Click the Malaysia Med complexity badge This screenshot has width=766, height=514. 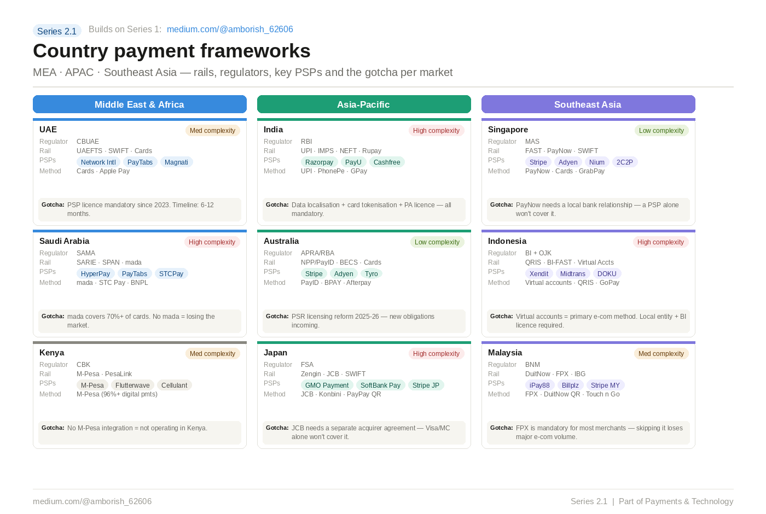coord(661,354)
